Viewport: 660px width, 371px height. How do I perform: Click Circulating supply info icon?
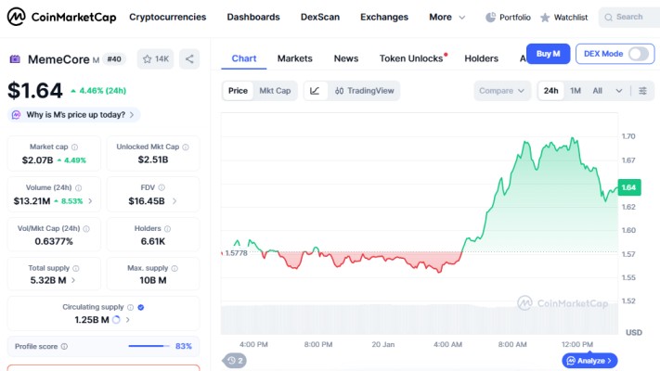click(x=131, y=307)
